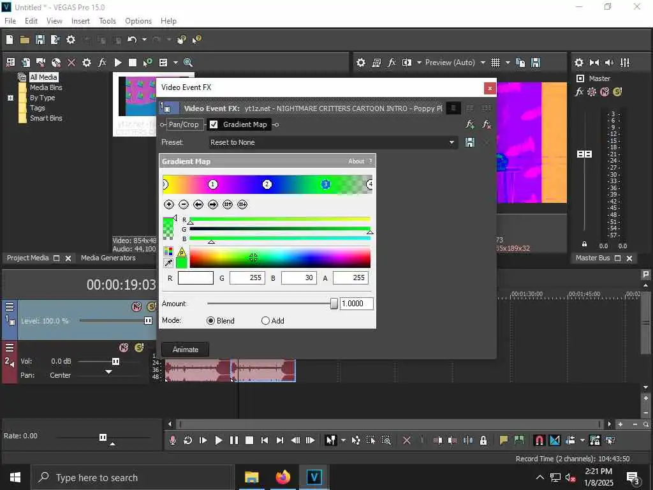
Task: Open preview Overlays grid dropdown arrow
Action: point(507,63)
